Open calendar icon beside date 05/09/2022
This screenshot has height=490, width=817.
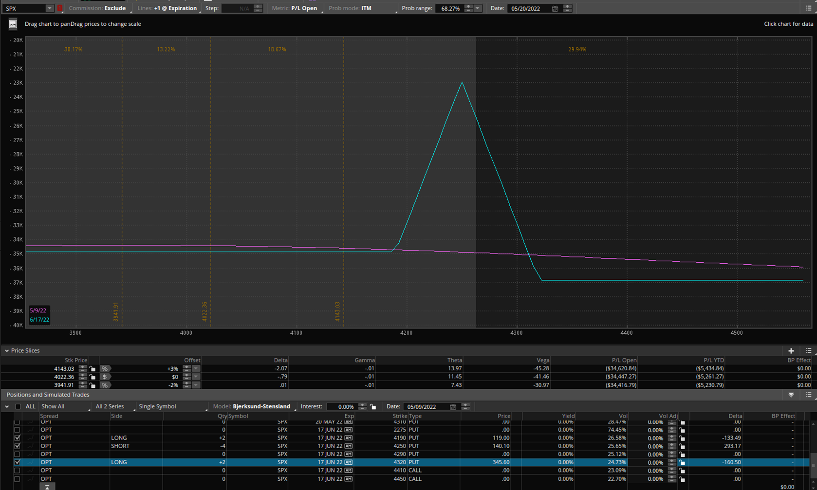click(453, 407)
